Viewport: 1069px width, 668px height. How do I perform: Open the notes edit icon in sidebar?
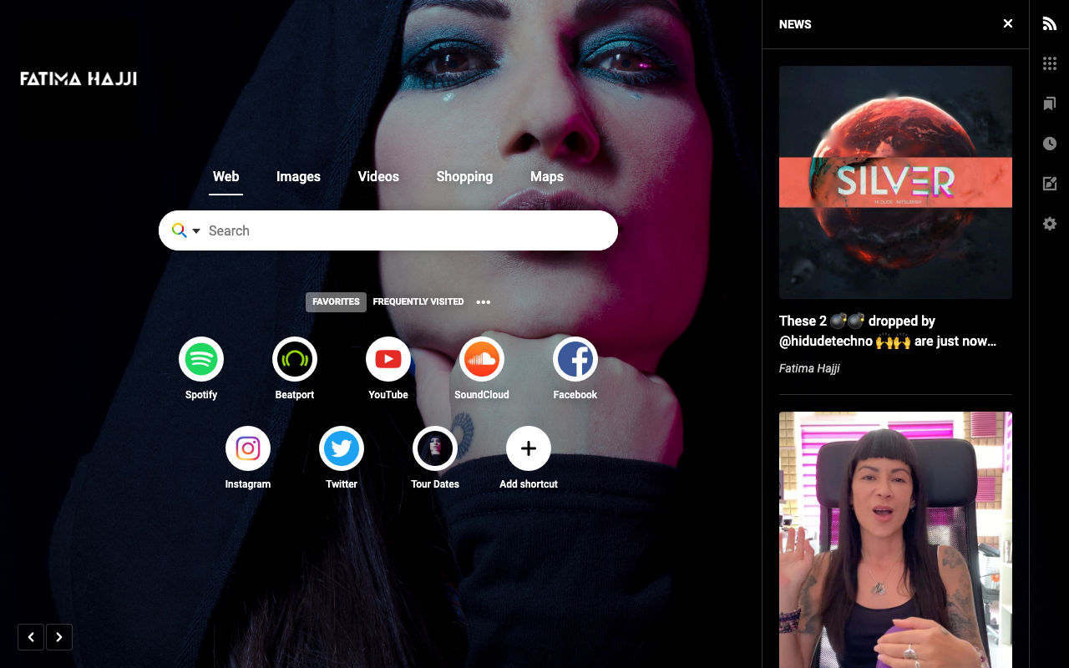(x=1050, y=184)
